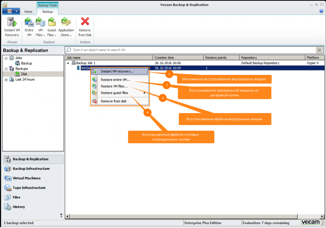Viewport: 326px width, 228px height.
Task: Select the Backup ribbon tab
Action: click(x=47, y=12)
